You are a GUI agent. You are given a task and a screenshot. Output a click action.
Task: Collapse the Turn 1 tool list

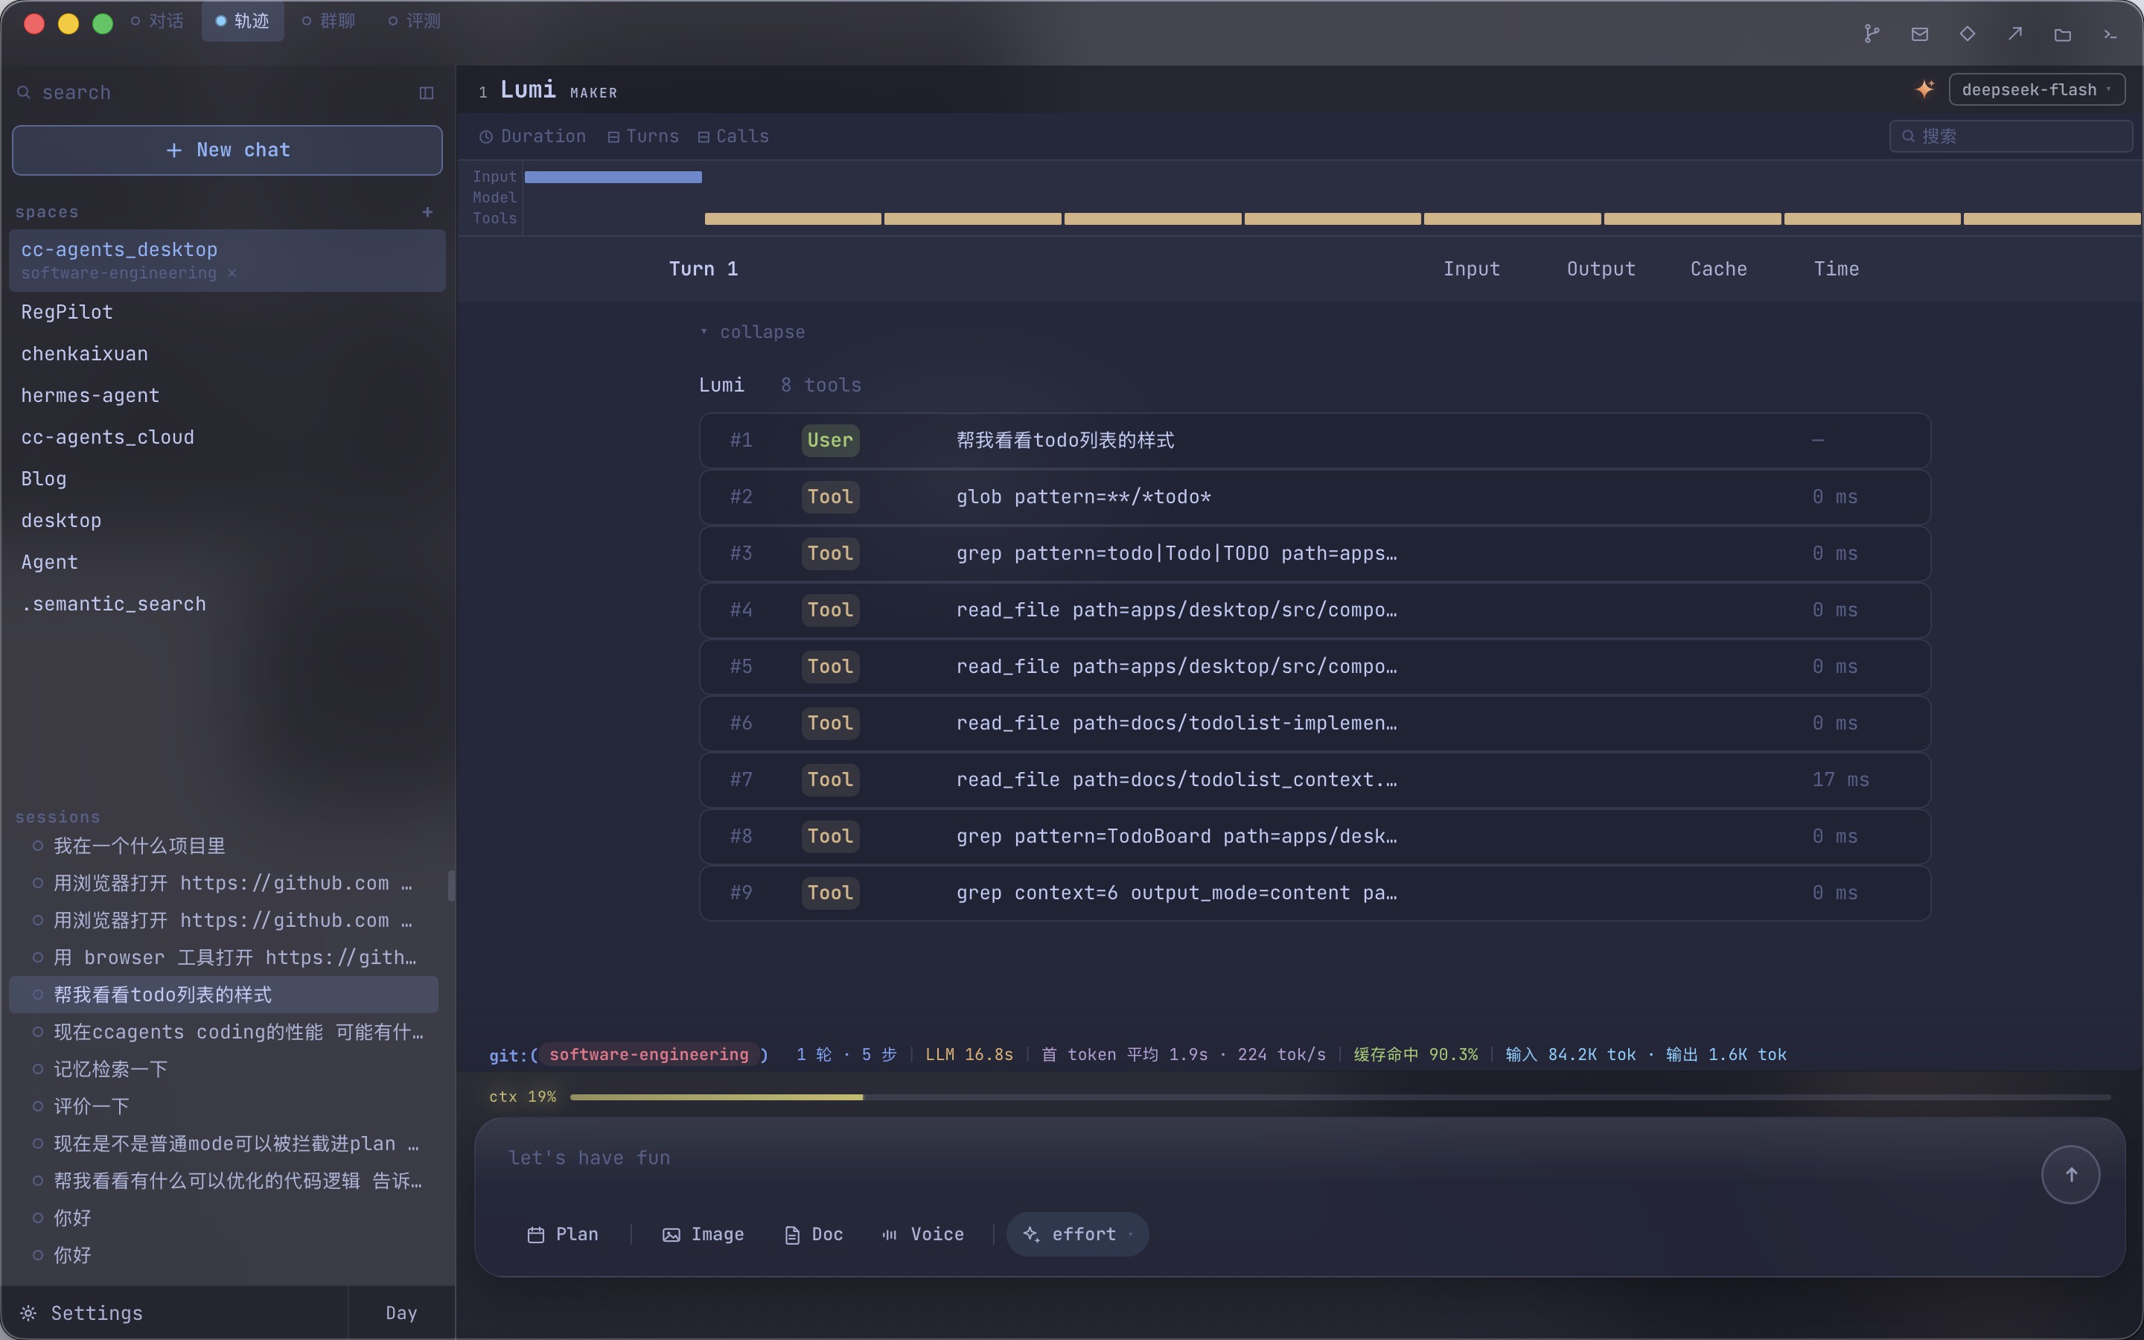click(753, 331)
